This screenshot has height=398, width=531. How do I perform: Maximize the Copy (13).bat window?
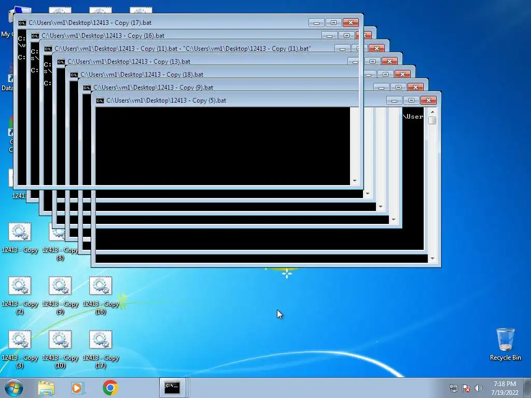pyautogui.click(x=372, y=61)
